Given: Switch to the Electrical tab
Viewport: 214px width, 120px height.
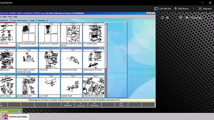Looking at the screenshot, I should 42,21.
